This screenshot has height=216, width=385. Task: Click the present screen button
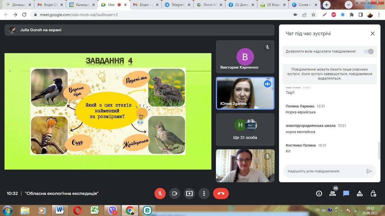[189, 193]
